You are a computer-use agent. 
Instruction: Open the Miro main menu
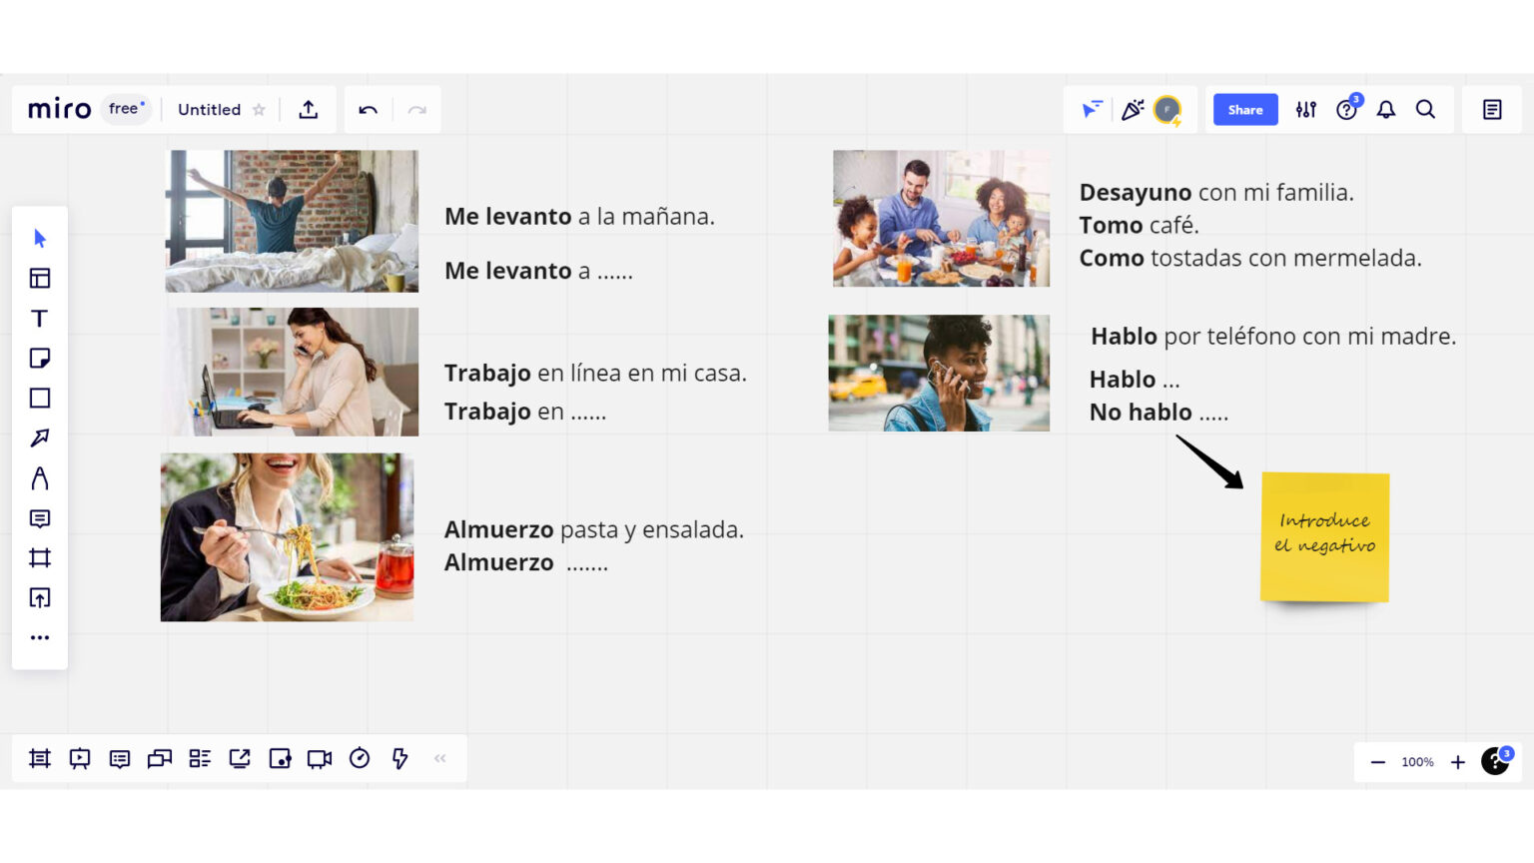[x=59, y=110]
